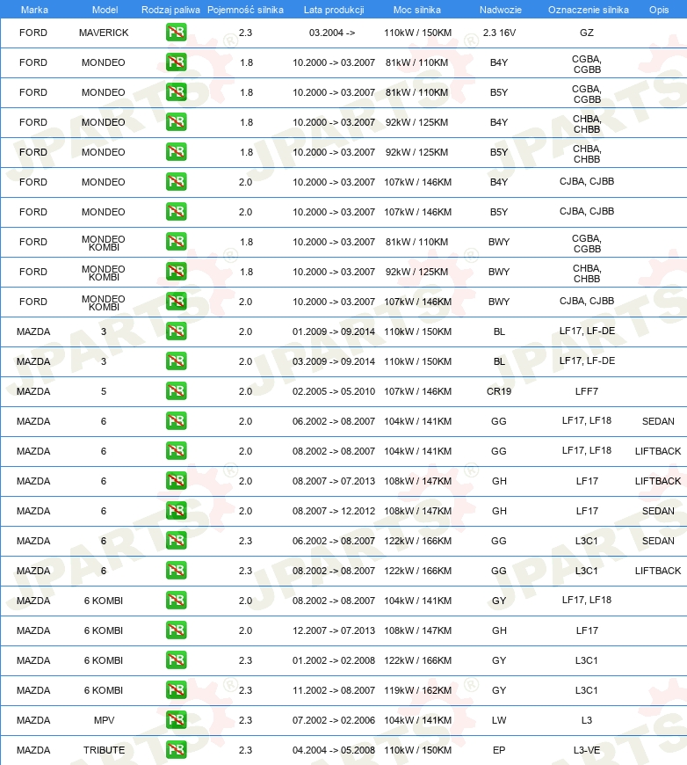The width and height of the screenshot is (687, 765).
Task: Click the fuel icon in the MAZDA 5 row
Action: tap(176, 391)
